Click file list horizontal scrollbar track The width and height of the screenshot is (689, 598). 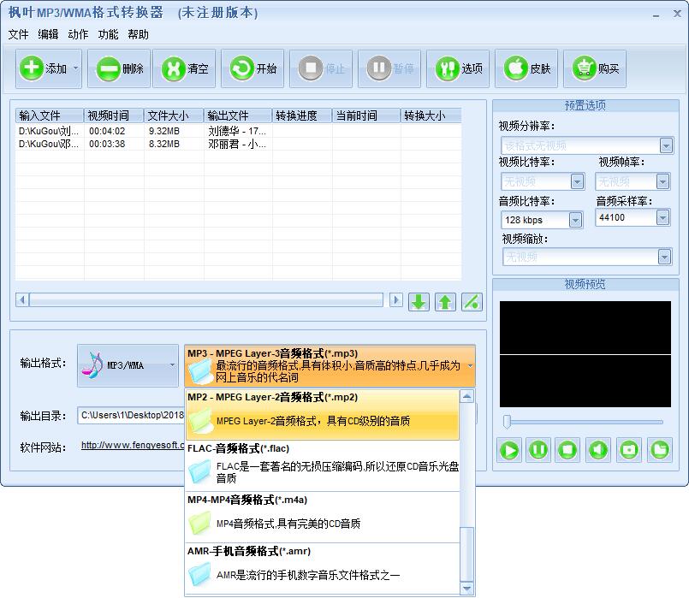tap(206, 300)
